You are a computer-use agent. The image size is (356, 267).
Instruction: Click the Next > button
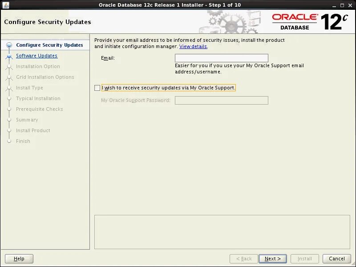(273, 259)
